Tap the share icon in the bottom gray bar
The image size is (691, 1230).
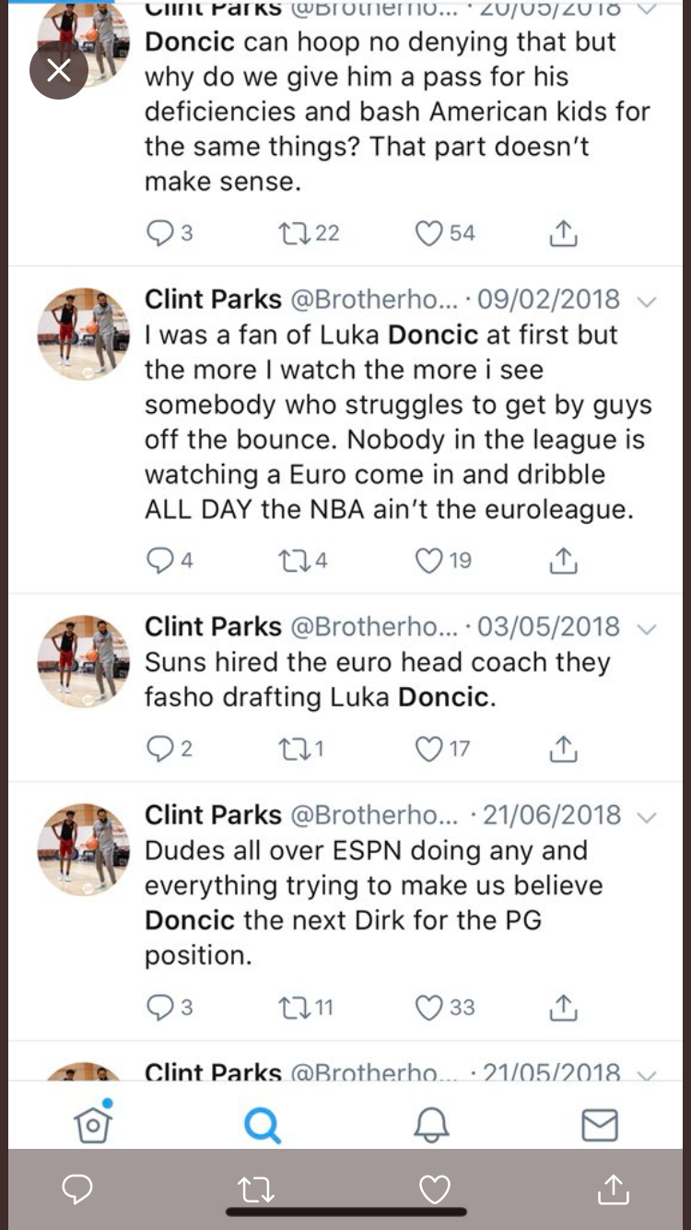[613, 1189]
